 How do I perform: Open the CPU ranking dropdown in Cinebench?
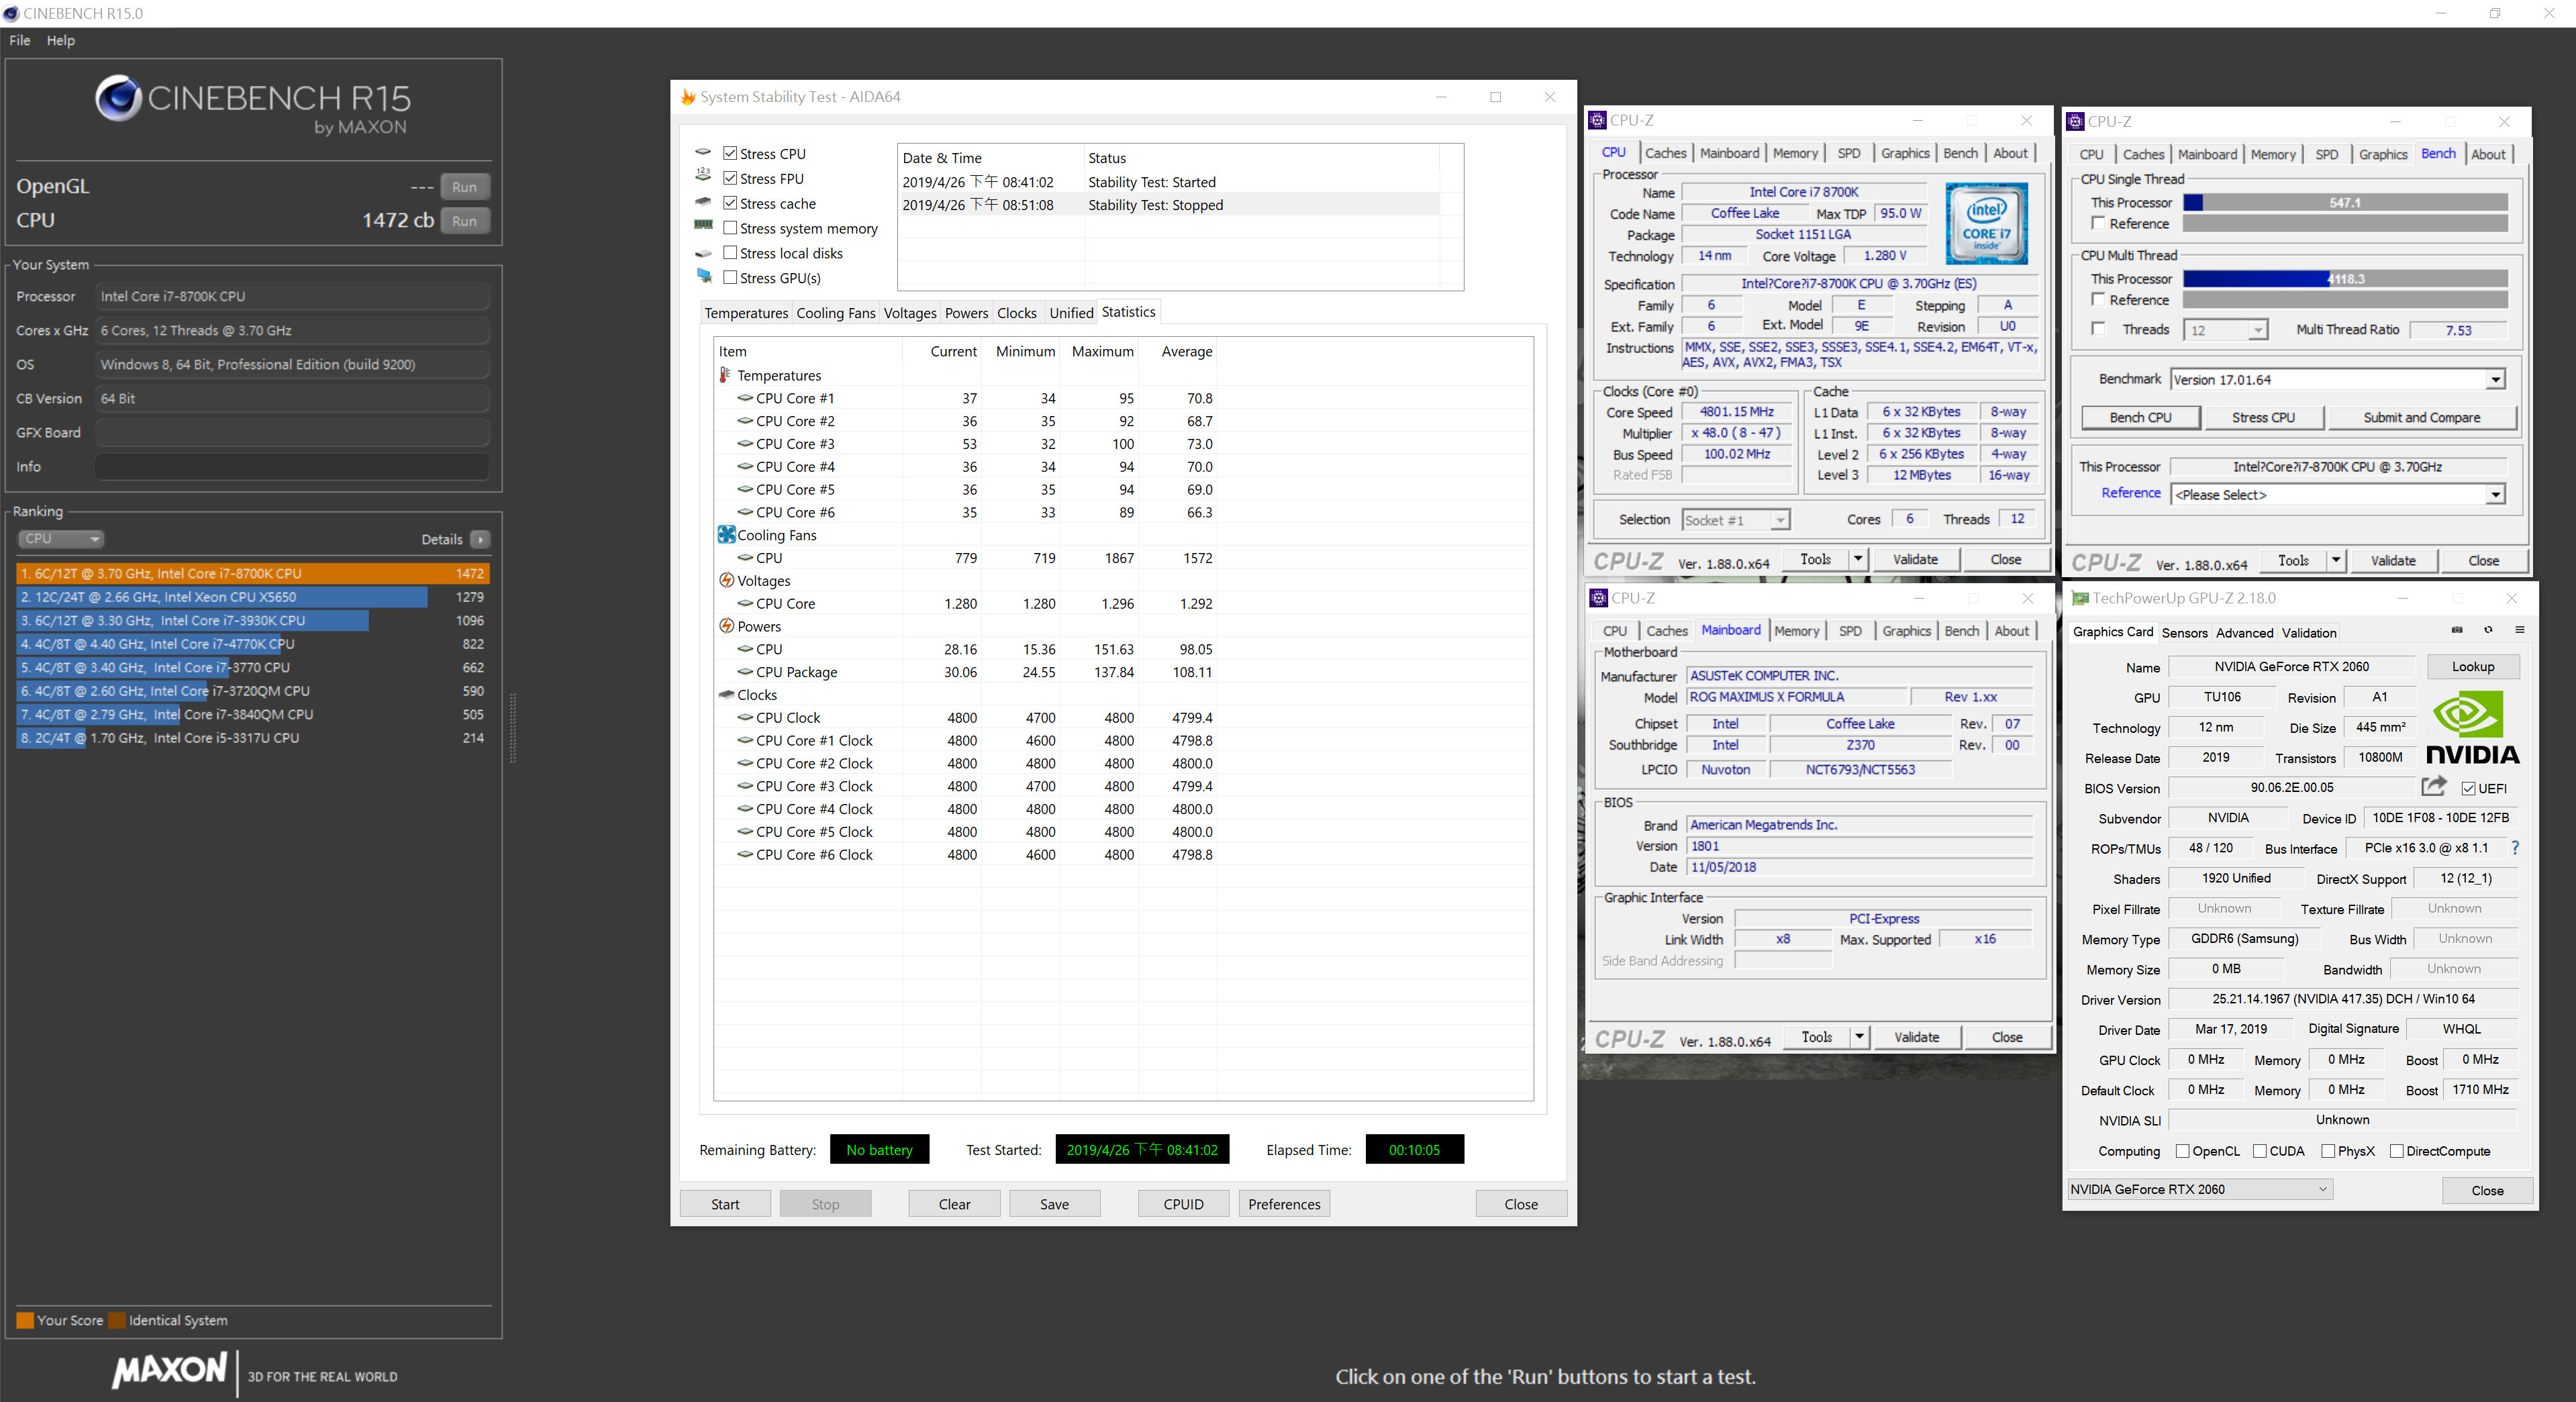(61, 538)
